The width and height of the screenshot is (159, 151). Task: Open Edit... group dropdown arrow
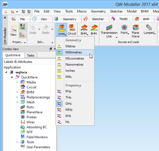click(x=52, y=43)
